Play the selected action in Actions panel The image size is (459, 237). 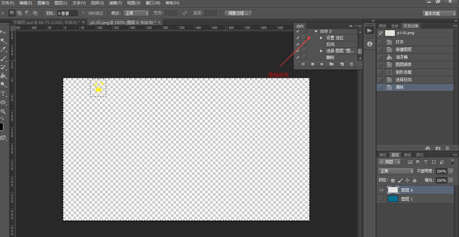(322, 64)
